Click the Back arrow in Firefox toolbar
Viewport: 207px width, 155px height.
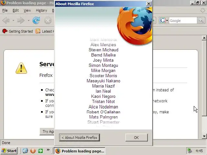point(6,20)
